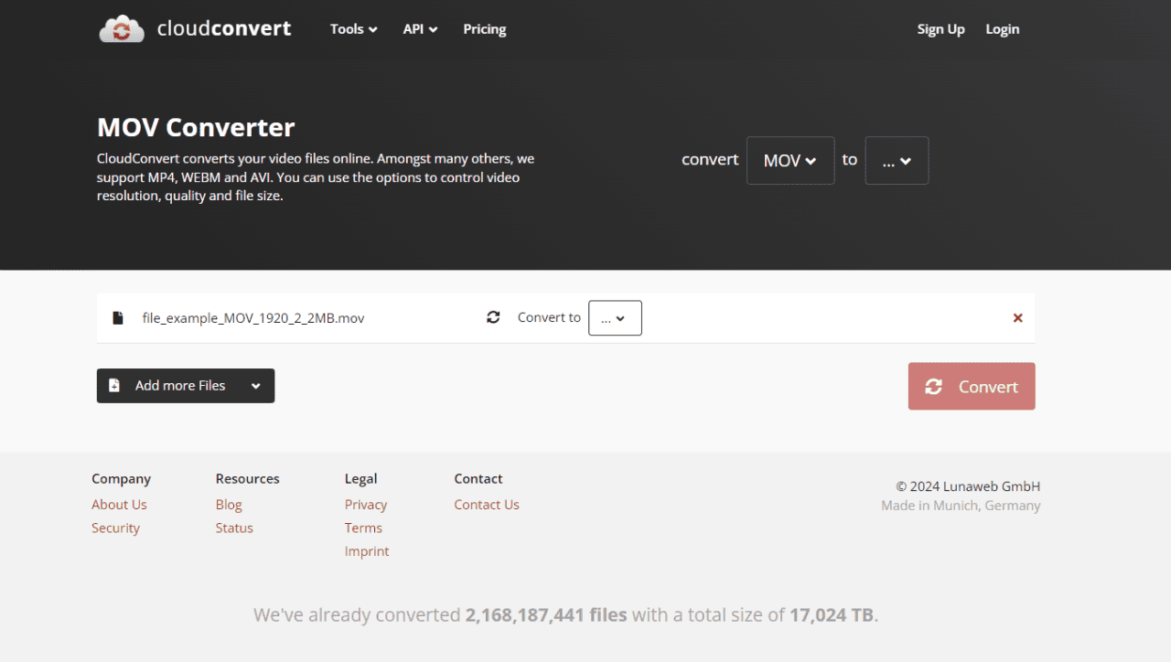Click the Login link
The height and width of the screenshot is (662, 1171).
point(1002,29)
